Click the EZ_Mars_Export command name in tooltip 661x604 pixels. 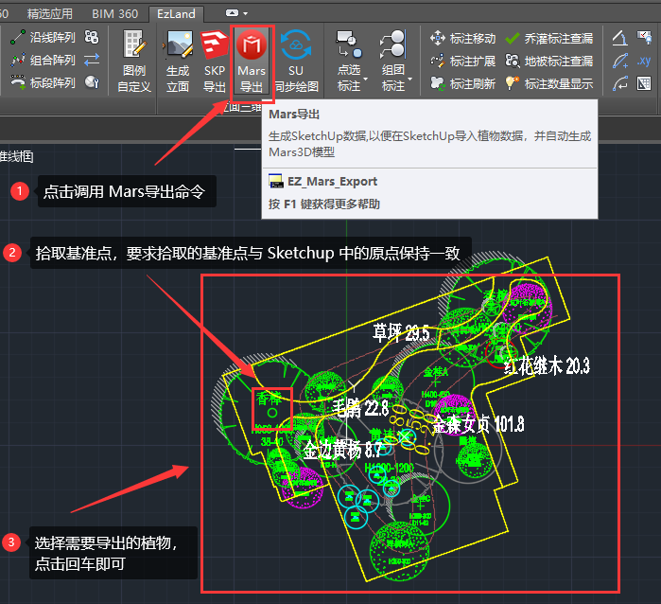point(332,182)
